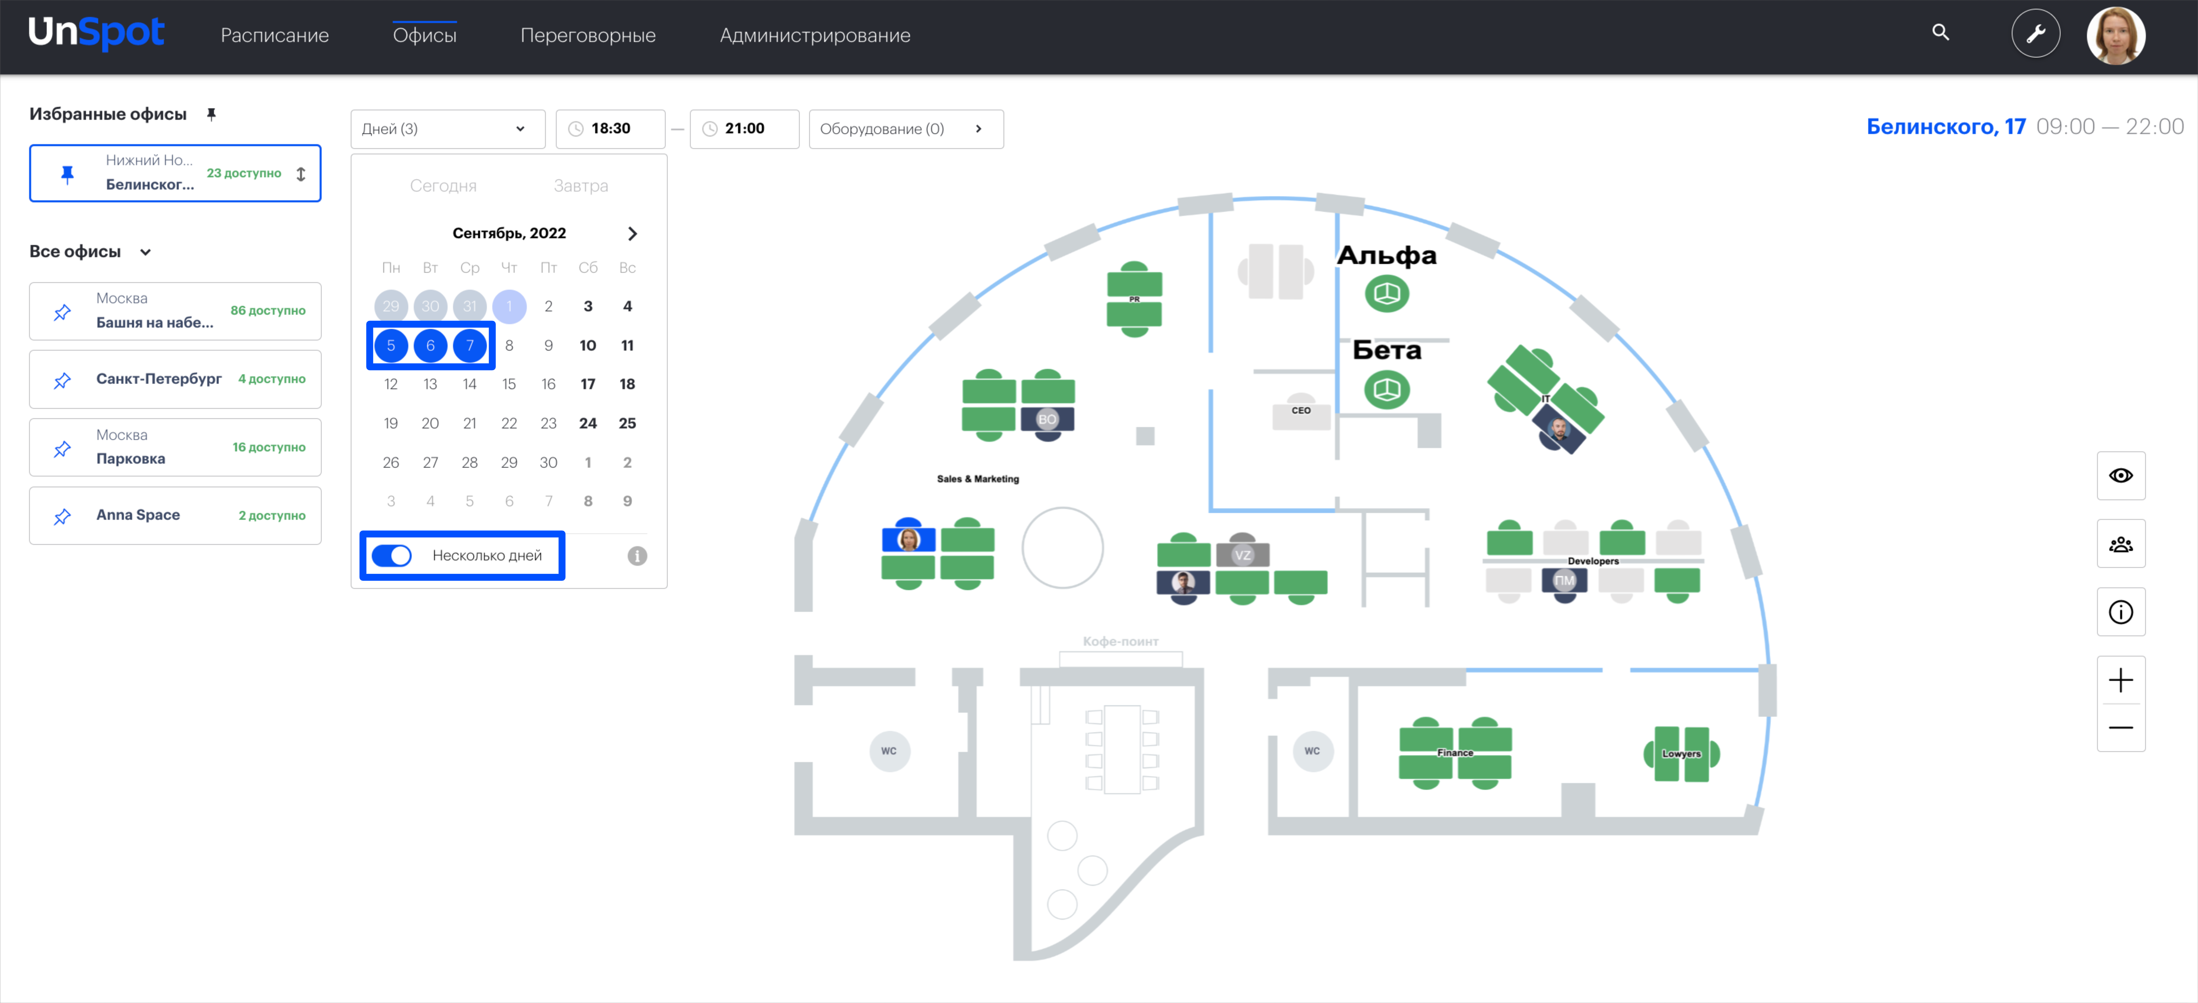Click the info icon beside Несколько дней

click(638, 556)
